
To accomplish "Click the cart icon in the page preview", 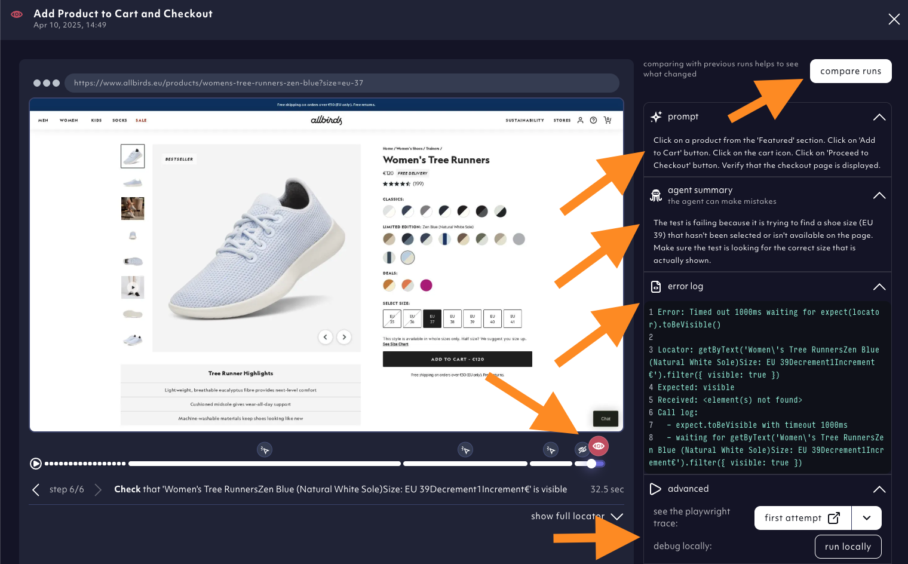I will pyautogui.click(x=608, y=120).
